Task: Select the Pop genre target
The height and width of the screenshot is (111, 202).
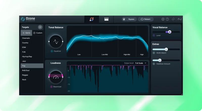Action: (x=32, y=66)
